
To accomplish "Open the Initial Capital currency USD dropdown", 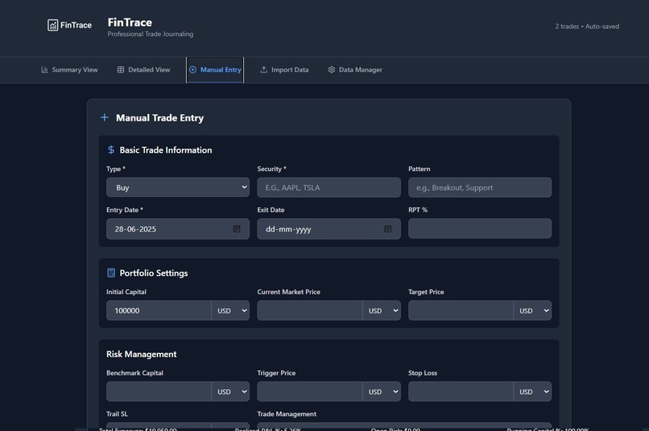I will click(230, 310).
